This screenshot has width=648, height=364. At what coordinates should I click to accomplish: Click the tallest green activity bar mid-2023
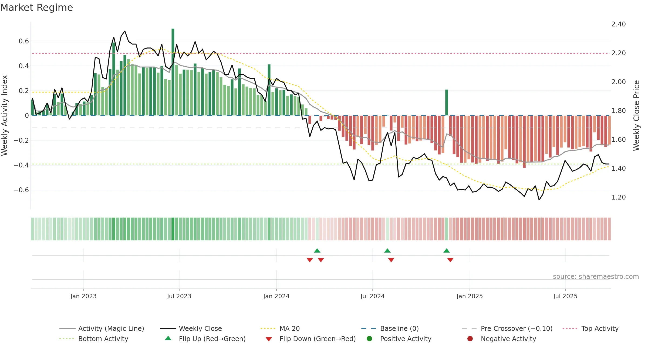pyautogui.click(x=173, y=72)
